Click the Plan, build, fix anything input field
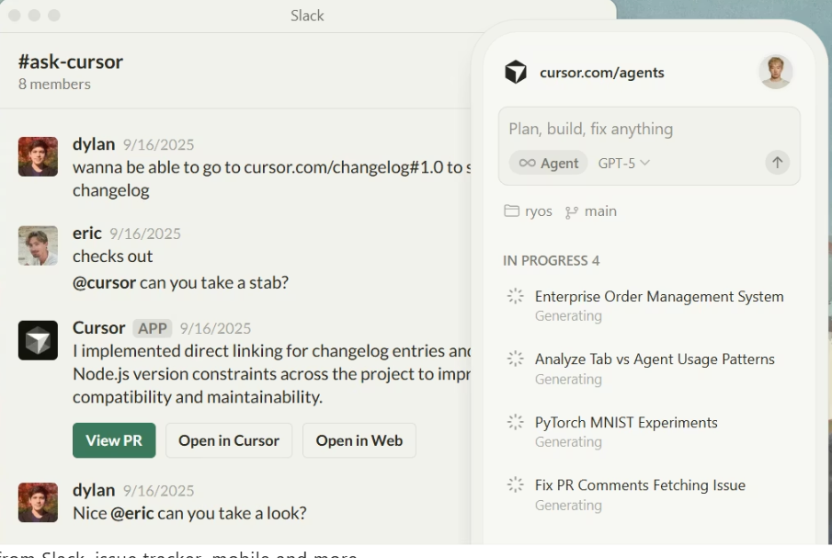 588,129
